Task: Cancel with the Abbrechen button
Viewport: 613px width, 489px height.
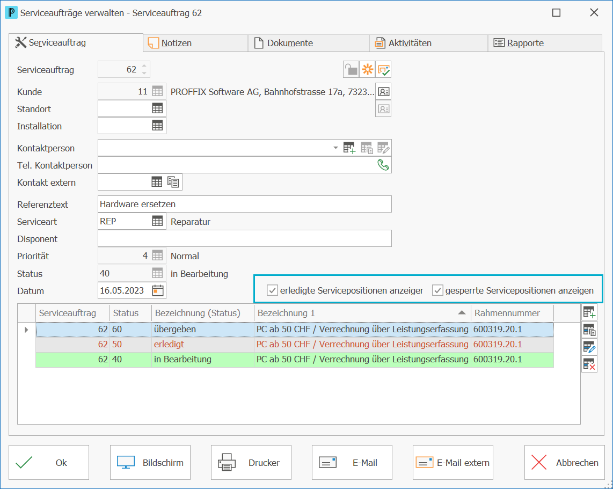Action: [x=565, y=462]
